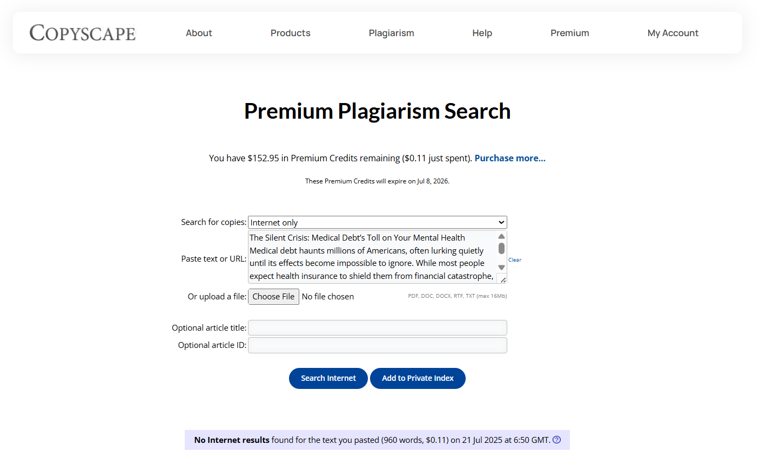The width and height of the screenshot is (766, 465).
Task: Clear the pasted text via Clear link
Action: click(515, 260)
